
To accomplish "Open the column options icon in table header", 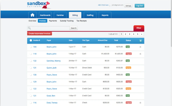I will 140,41.
